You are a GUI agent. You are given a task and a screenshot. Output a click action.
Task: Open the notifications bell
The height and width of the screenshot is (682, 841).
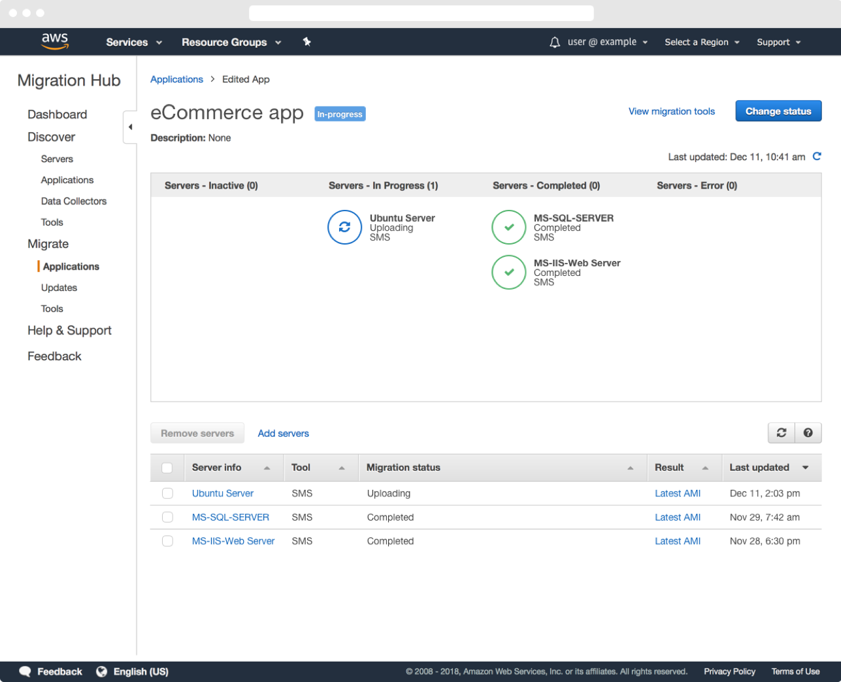click(555, 43)
